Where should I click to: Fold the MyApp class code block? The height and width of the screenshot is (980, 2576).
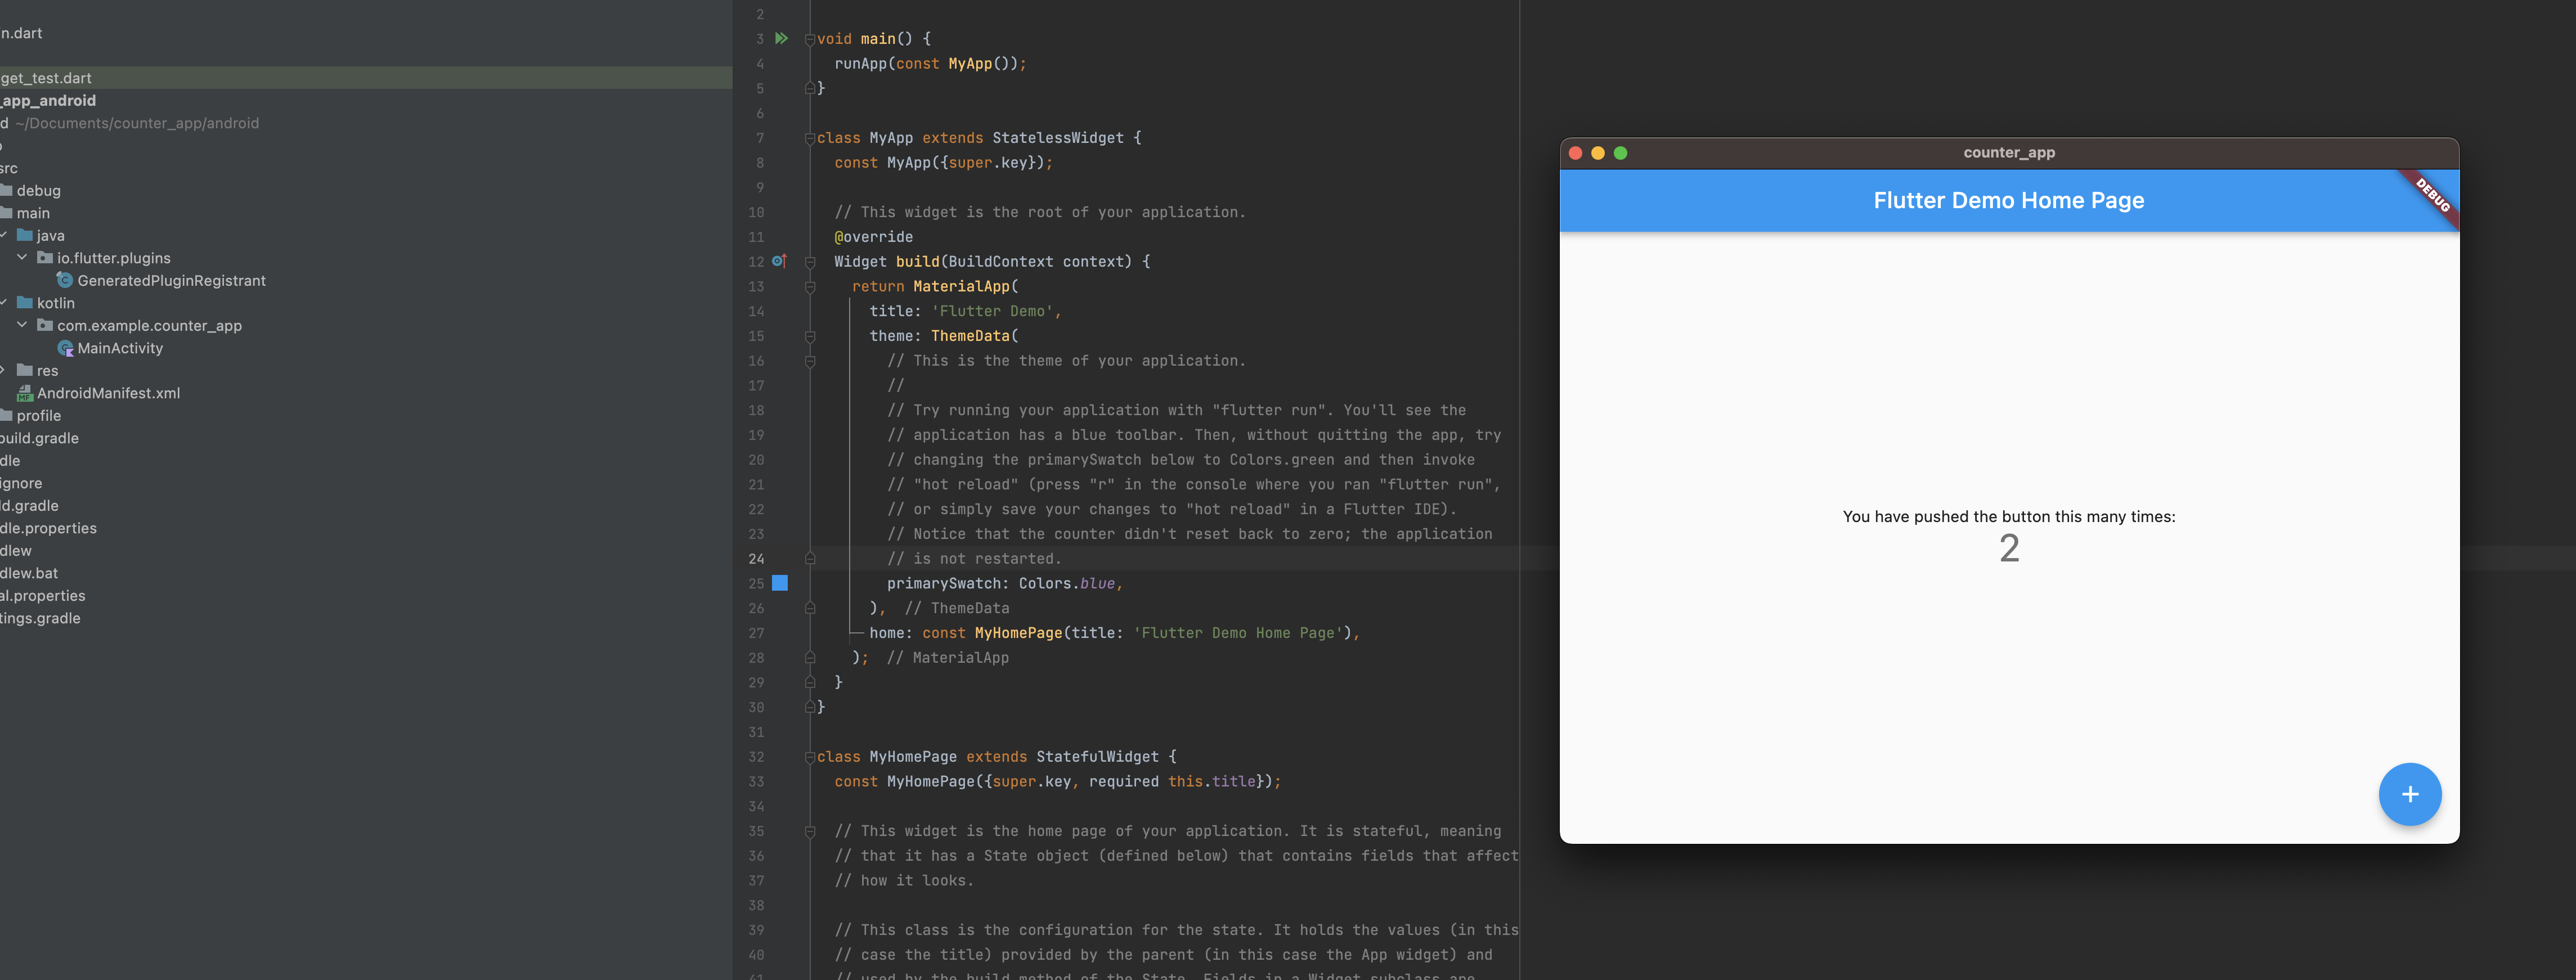[810, 138]
